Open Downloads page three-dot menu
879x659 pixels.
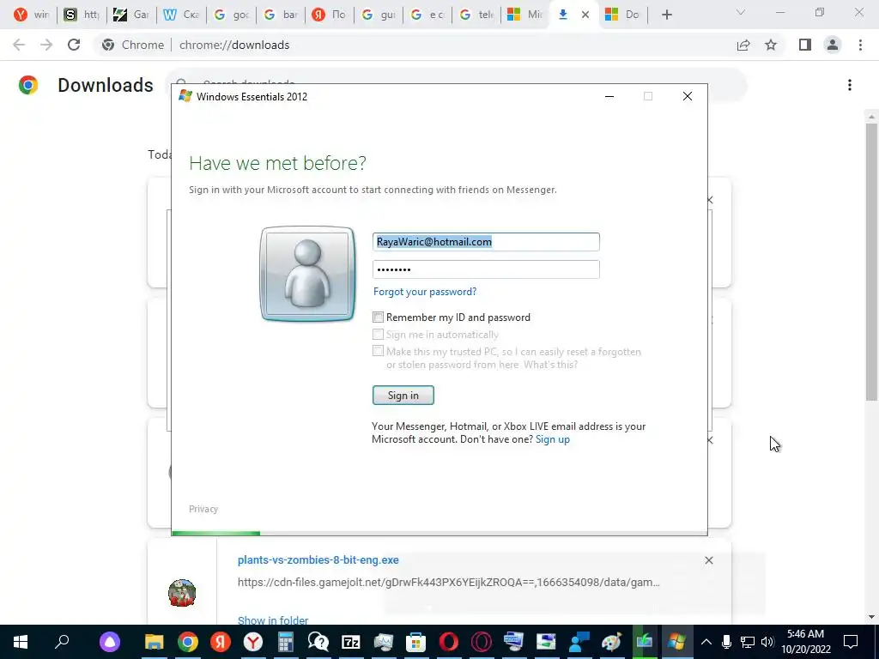[x=850, y=85]
